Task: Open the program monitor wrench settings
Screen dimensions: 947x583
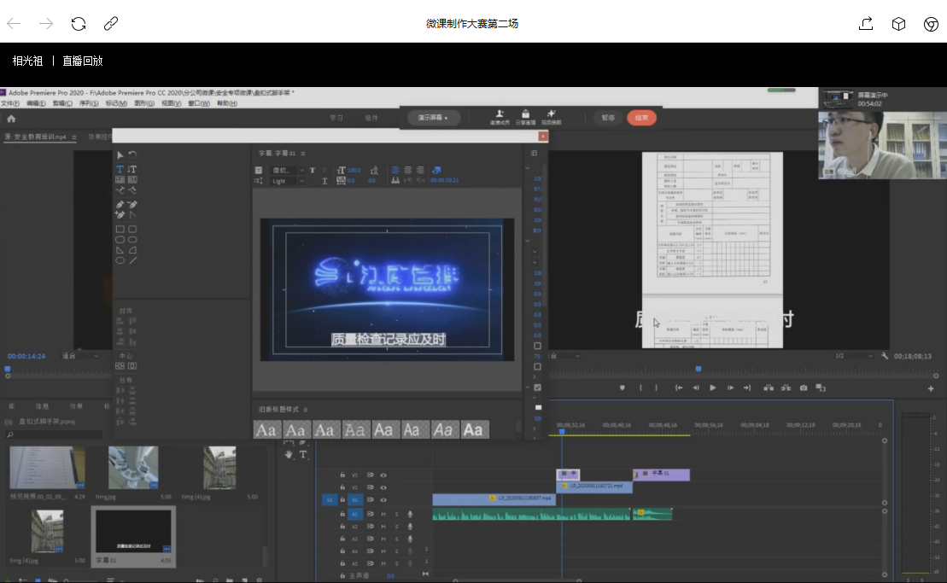Action: 886,356
